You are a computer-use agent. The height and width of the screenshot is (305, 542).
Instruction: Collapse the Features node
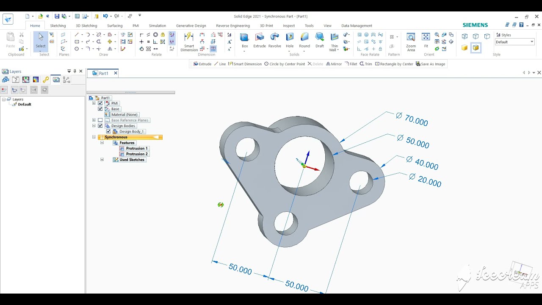coord(102,143)
